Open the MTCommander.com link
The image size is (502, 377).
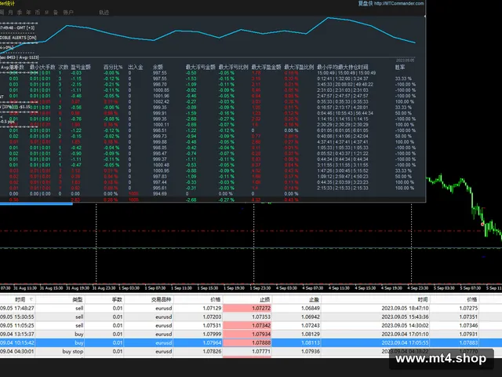[399, 3]
